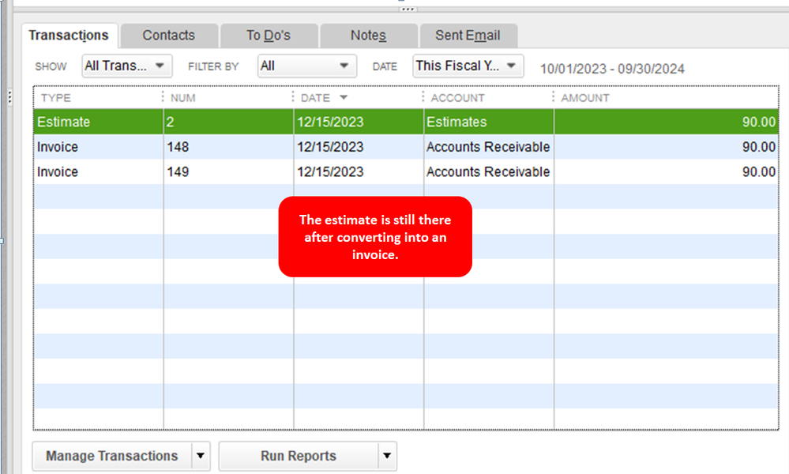
Task: Click the 90.00 amount for invoice 149
Action: [x=667, y=172]
